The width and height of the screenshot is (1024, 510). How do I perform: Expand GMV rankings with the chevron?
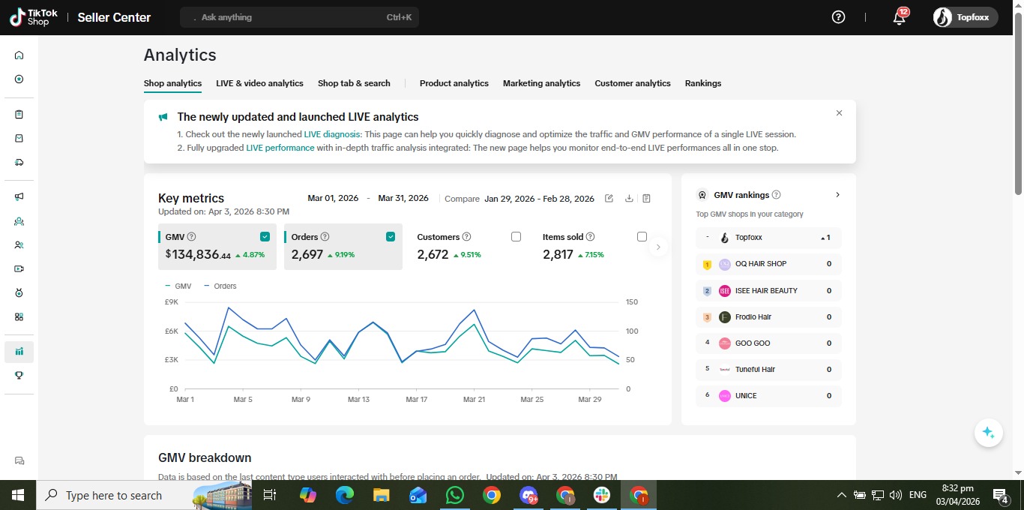837,195
